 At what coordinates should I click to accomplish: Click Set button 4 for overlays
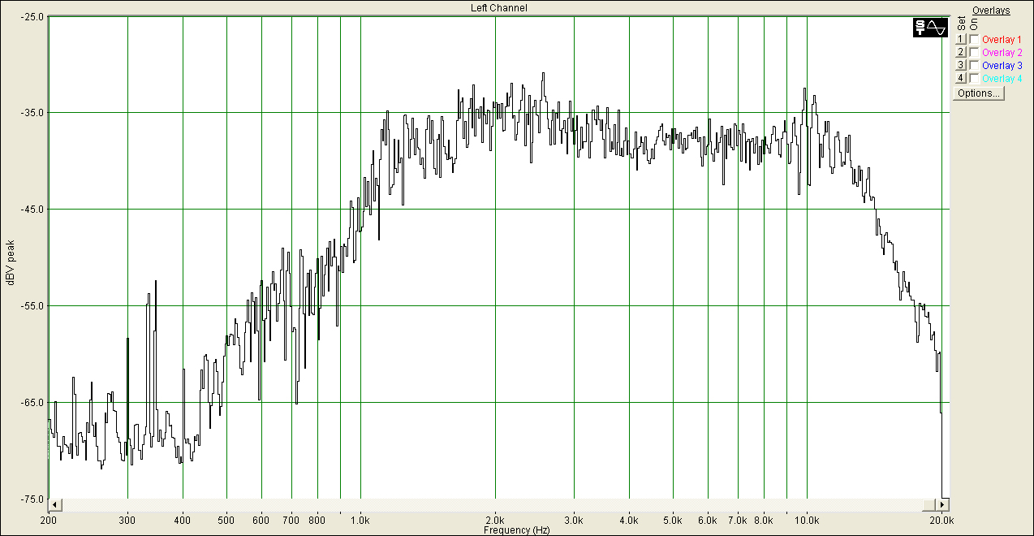[x=960, y=78]
